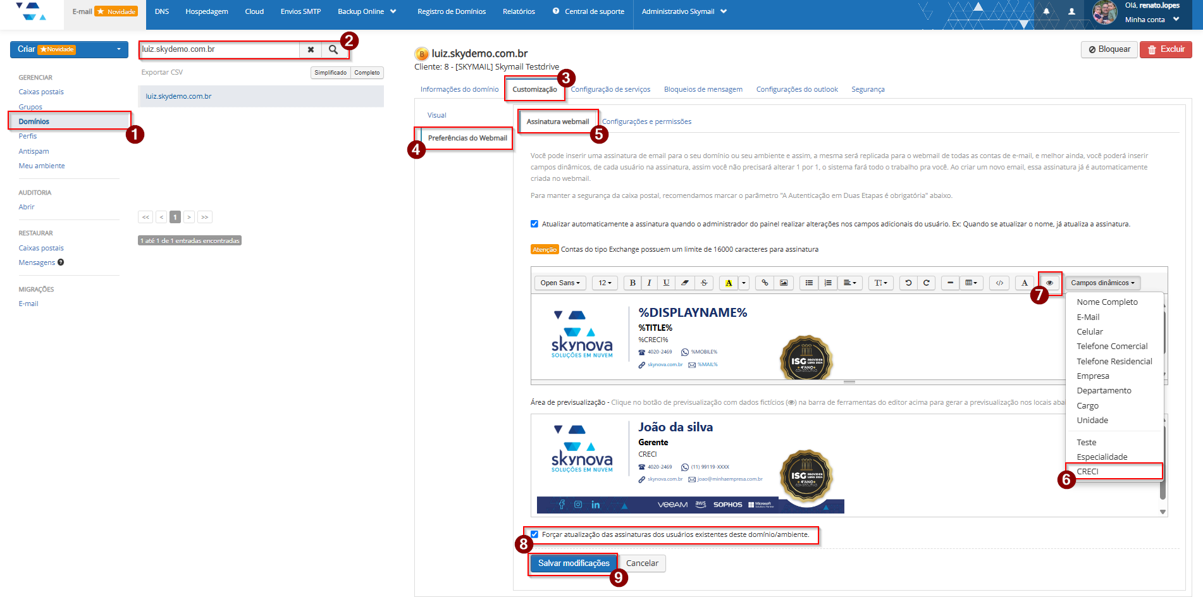Click the search magnifier for domain
The width and height of the screenshot is (1203, 597).
coord(333,49)
